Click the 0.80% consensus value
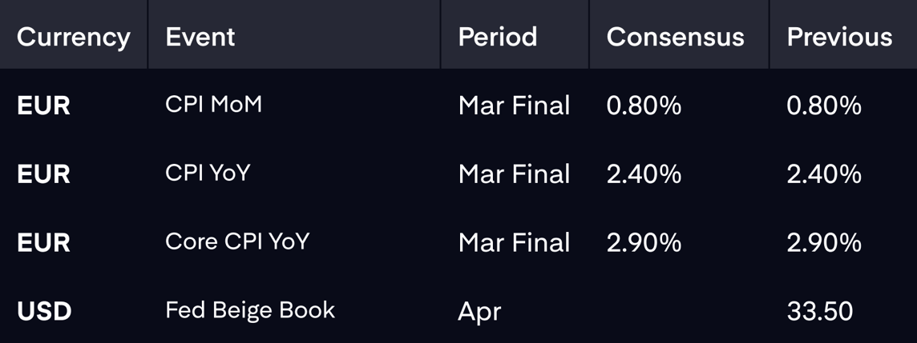 (x=644, y=106)
